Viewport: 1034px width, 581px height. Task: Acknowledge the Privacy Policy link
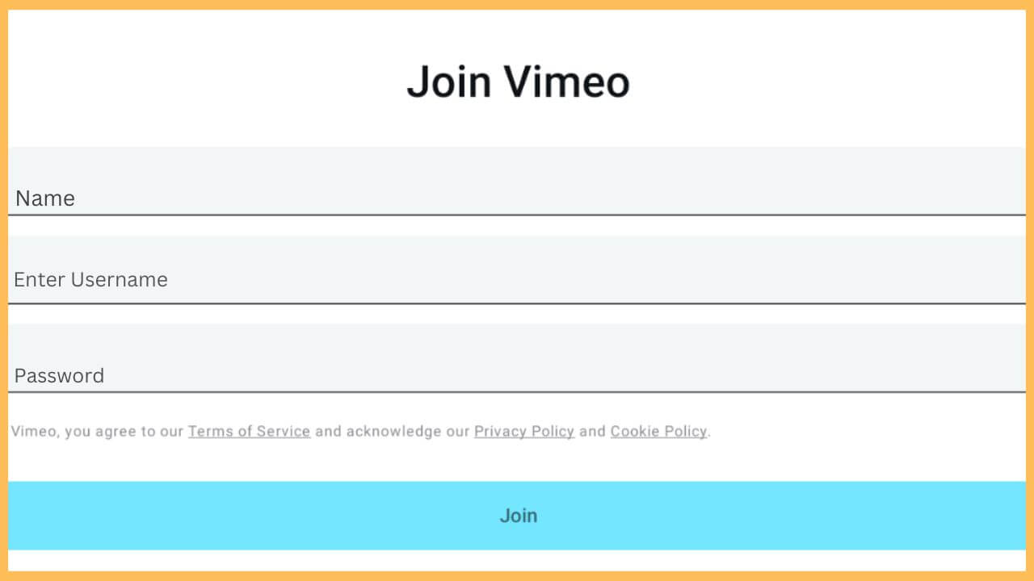point(524,431)
